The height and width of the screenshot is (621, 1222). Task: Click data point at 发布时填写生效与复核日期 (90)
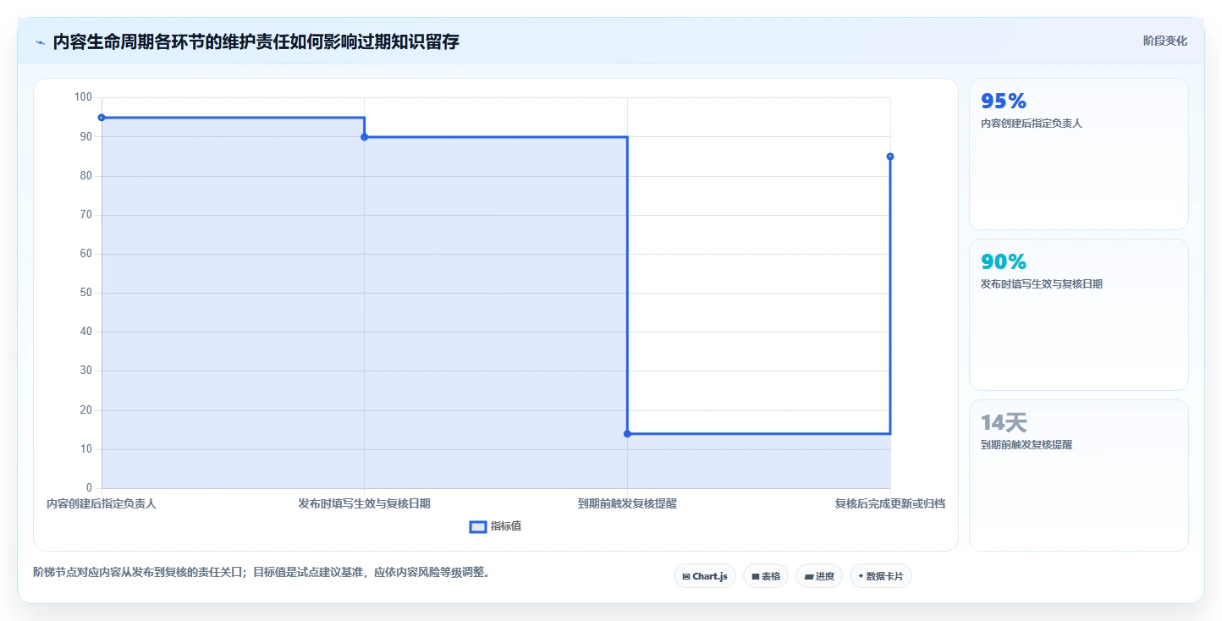(365, 137)
